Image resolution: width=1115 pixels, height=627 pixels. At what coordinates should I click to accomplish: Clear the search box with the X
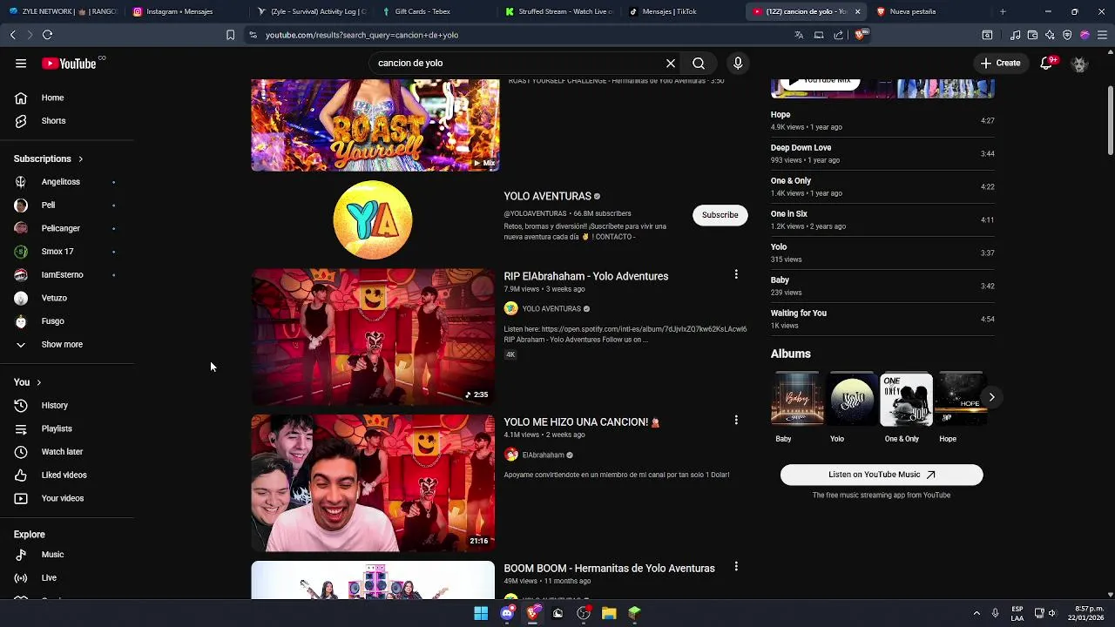click(671, 63)
